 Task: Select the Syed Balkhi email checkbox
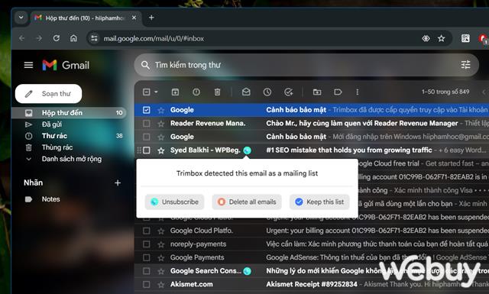146,150
